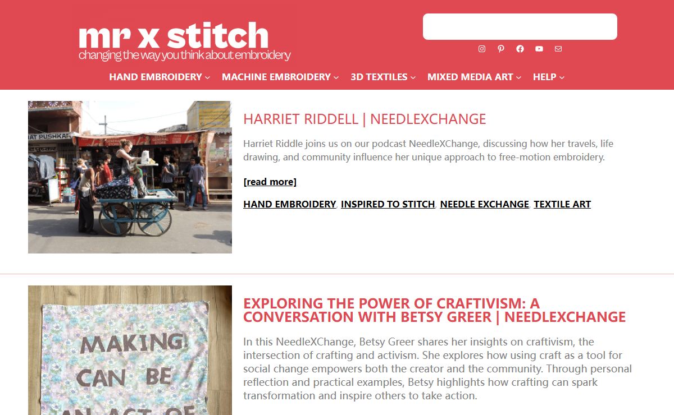This screenshot has height=415, width=674.
Task: Expand the Help menu chevron
Action: 562,77
